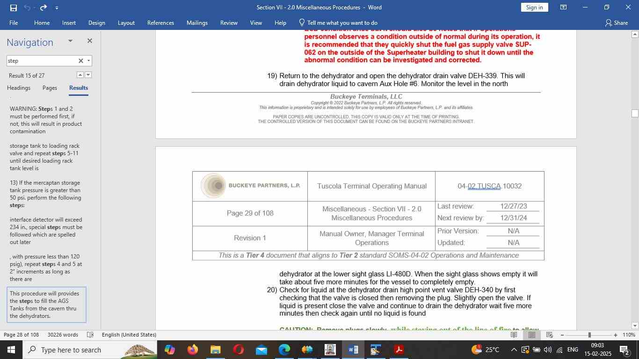The width and height of the screenshot is (639, 359).
Task: Open Mail app from the taskbar
Action: click(x=261, y=350)
